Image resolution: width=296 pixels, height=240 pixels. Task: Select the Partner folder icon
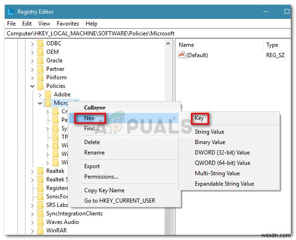click(40, 69)
